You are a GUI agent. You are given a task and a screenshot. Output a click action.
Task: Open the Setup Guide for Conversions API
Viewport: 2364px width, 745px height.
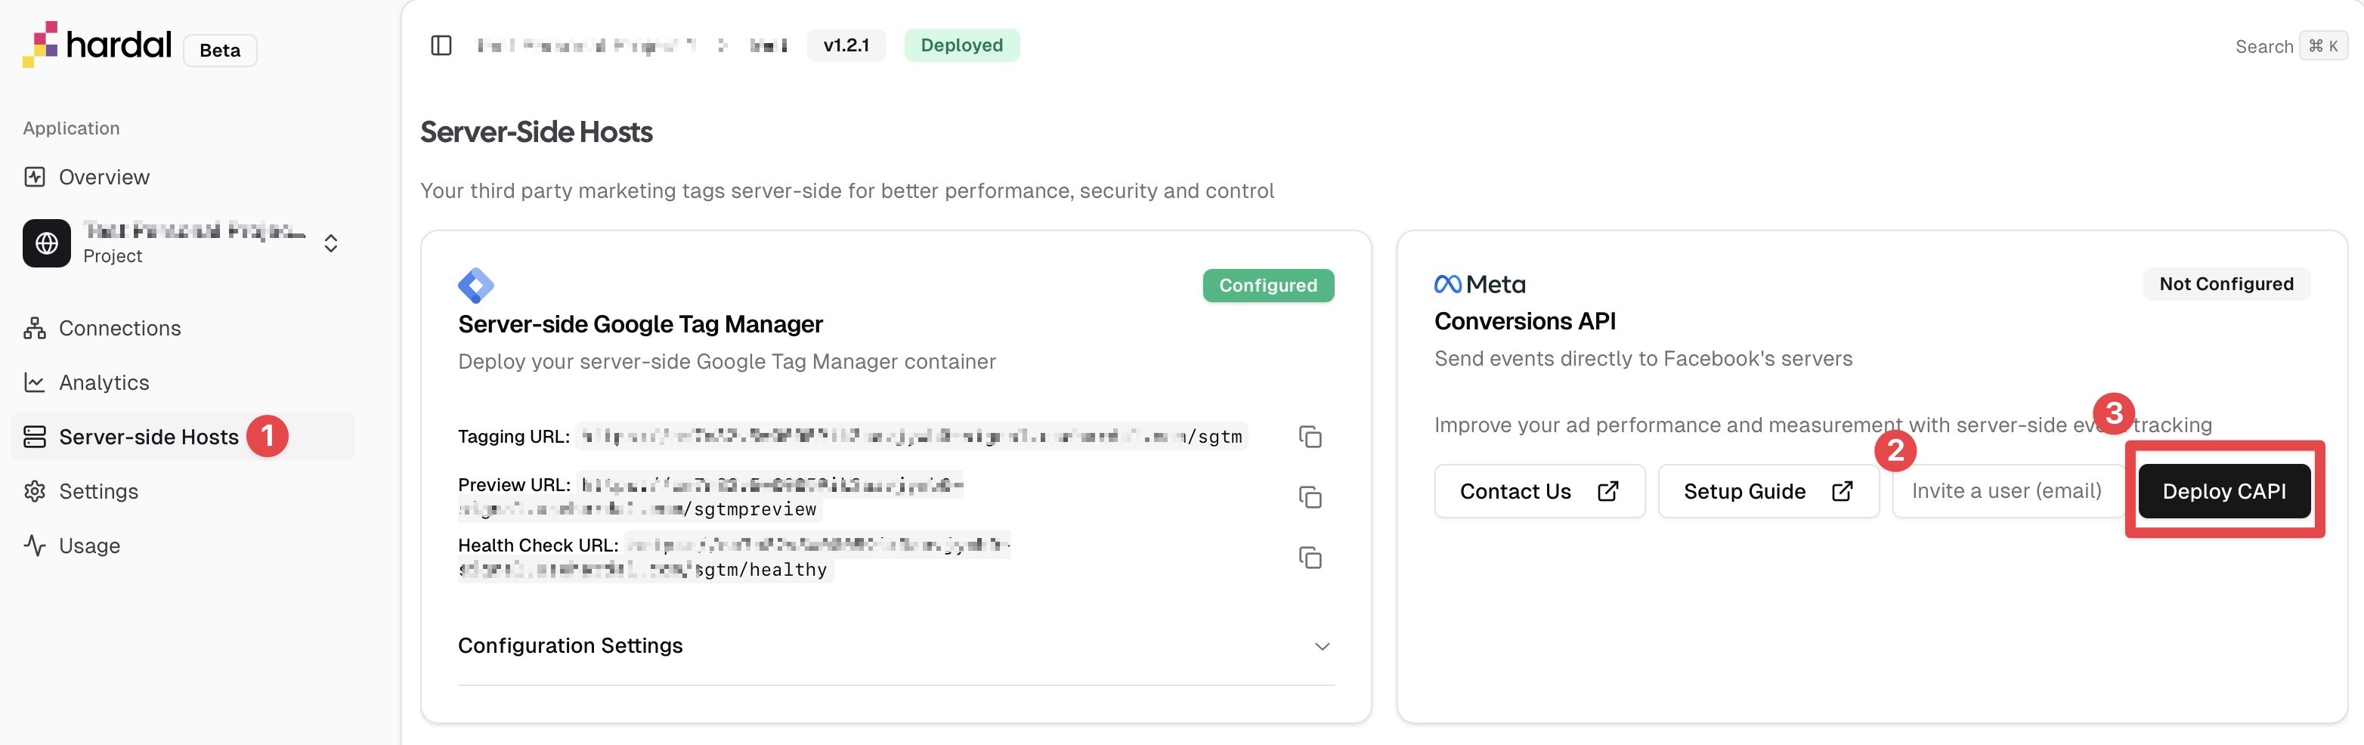click(1768, 491)
